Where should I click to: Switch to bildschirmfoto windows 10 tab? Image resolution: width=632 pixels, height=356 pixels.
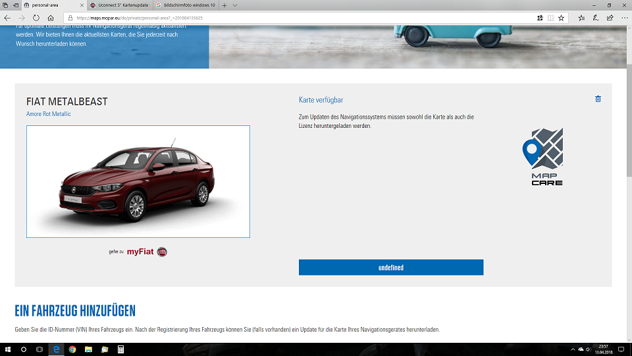pos(185,5)
